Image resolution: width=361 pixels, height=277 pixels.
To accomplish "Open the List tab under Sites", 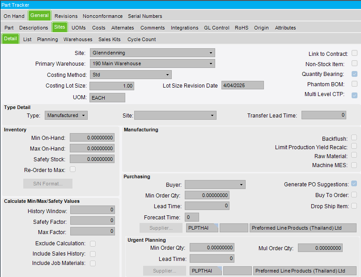I will pos(27,39).
